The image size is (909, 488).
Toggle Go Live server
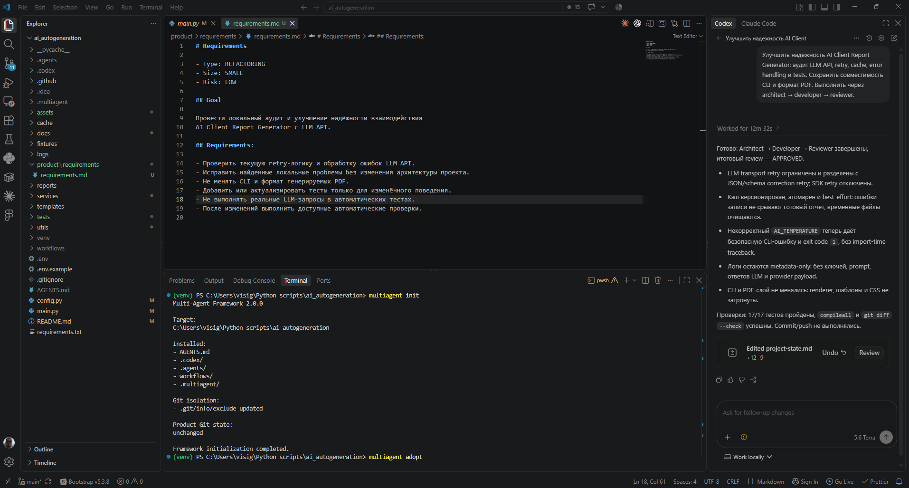click(x=840, y=481)
